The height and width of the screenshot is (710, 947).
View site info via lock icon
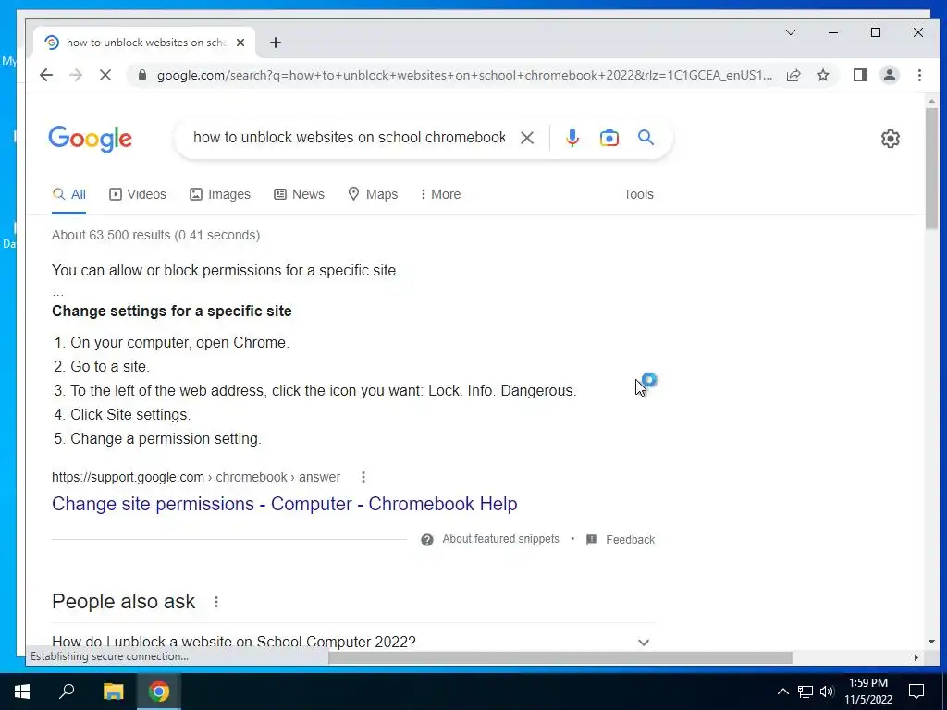click(x=142, y=75)
